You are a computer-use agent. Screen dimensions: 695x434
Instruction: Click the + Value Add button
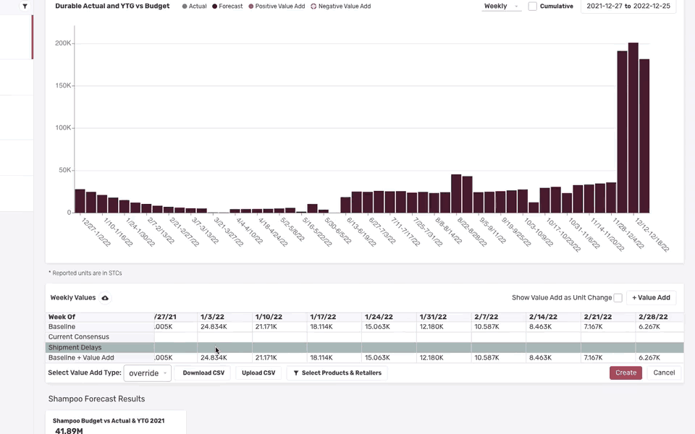(652, 297)
